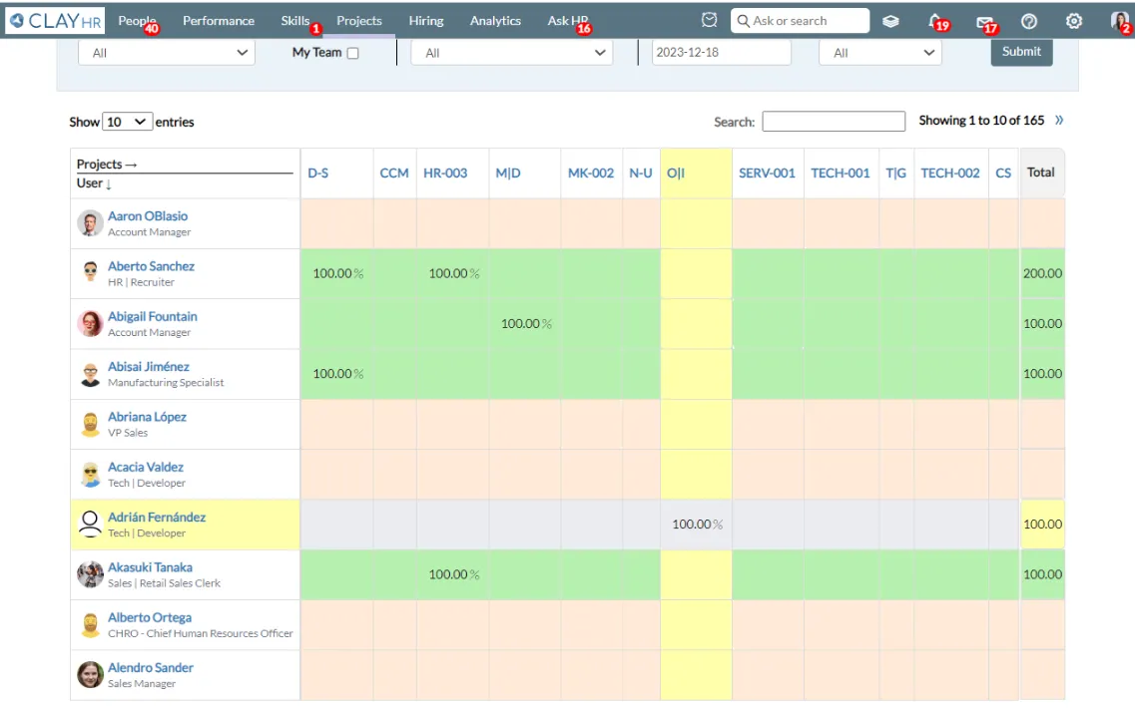Open the Hiring menu

tap(426, 21)
